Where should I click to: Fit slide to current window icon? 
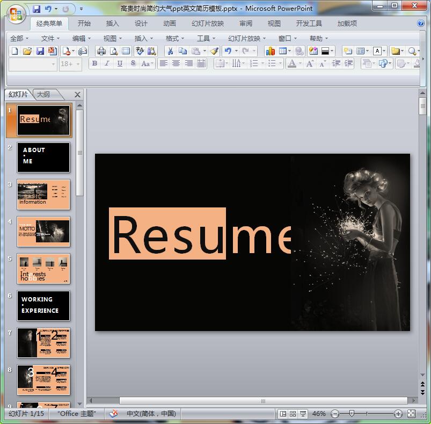pos(411,414)
